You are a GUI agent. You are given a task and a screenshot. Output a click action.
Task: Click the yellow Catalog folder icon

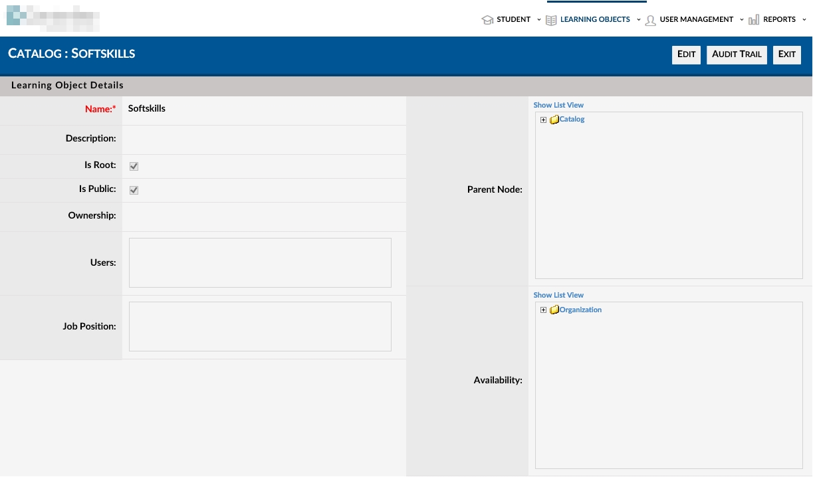[x=554, y=120]
